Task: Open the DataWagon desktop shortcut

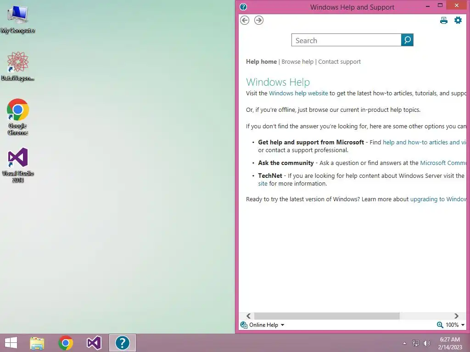Action: (x=18, y=66)
